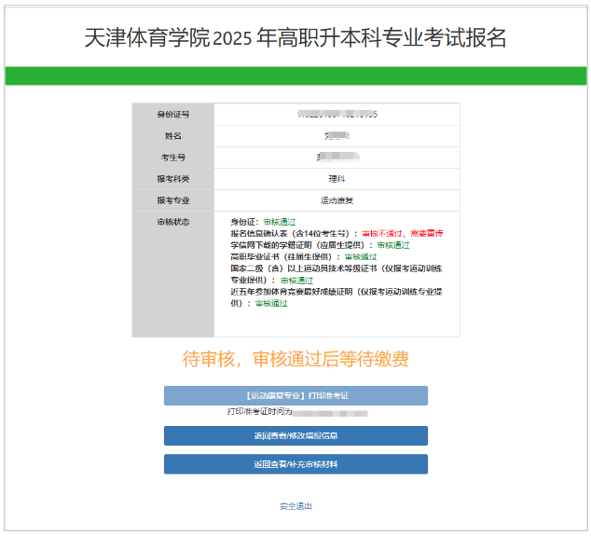Click the 身份证号 row label
This screenshot has width=591, height=536.
(173, 115)
